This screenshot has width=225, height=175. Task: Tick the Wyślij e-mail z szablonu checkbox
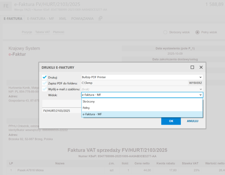coord(45,89)
